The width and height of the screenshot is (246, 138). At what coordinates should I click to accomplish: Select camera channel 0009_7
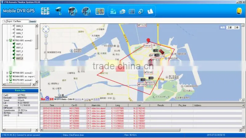19,33
